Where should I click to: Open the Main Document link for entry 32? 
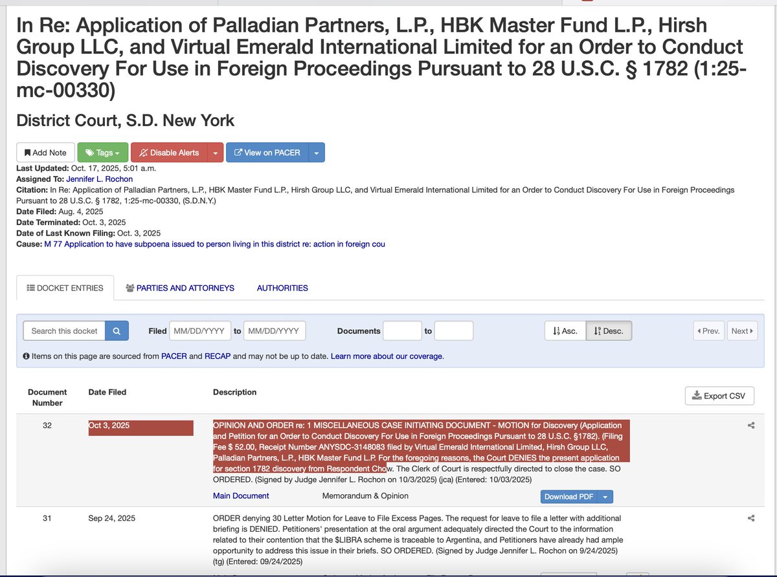(x=241, y=496)
